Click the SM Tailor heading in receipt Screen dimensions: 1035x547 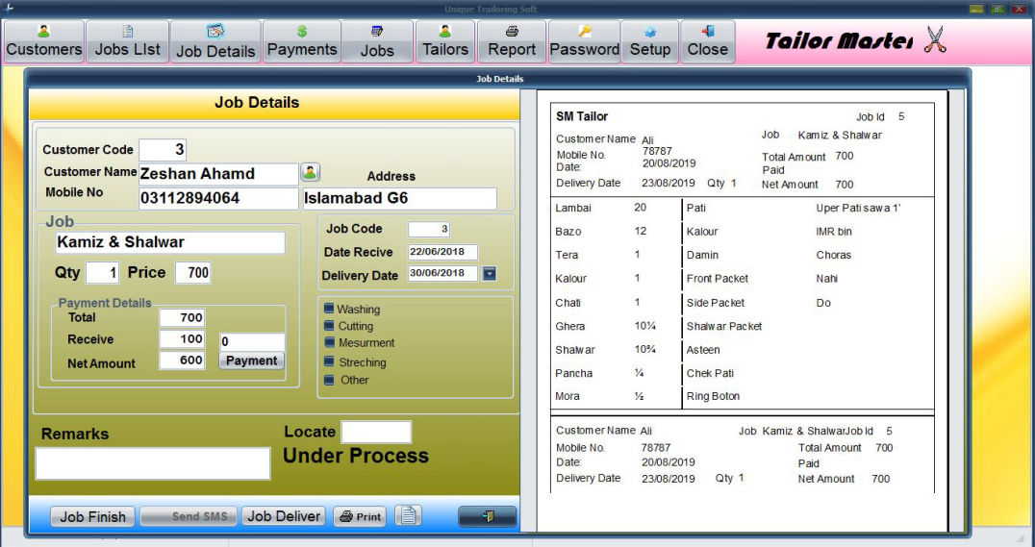[x=582, y=116]
